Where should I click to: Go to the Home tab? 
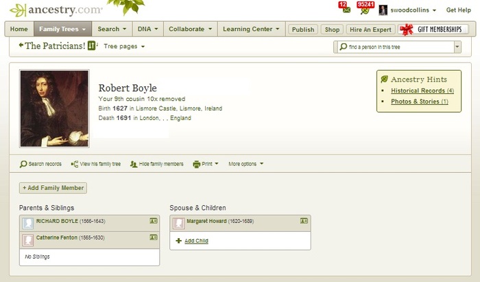pyautogui.click(x=19, y=29)
